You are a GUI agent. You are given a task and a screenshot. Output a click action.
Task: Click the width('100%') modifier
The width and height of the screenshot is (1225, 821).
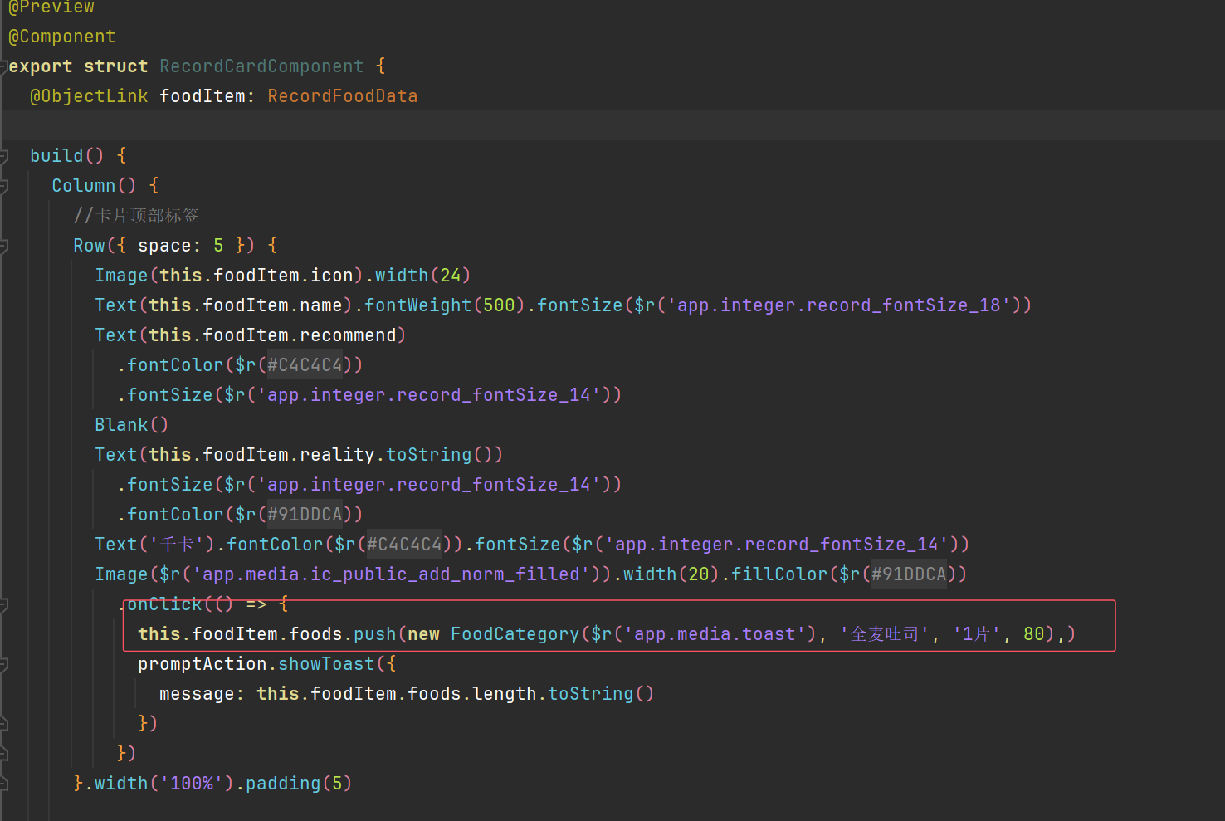[x=164, y=784]
